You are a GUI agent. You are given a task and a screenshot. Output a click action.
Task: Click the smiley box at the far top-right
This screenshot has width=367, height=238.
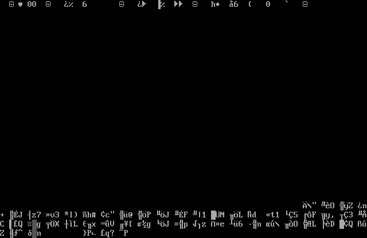[305, 5]
